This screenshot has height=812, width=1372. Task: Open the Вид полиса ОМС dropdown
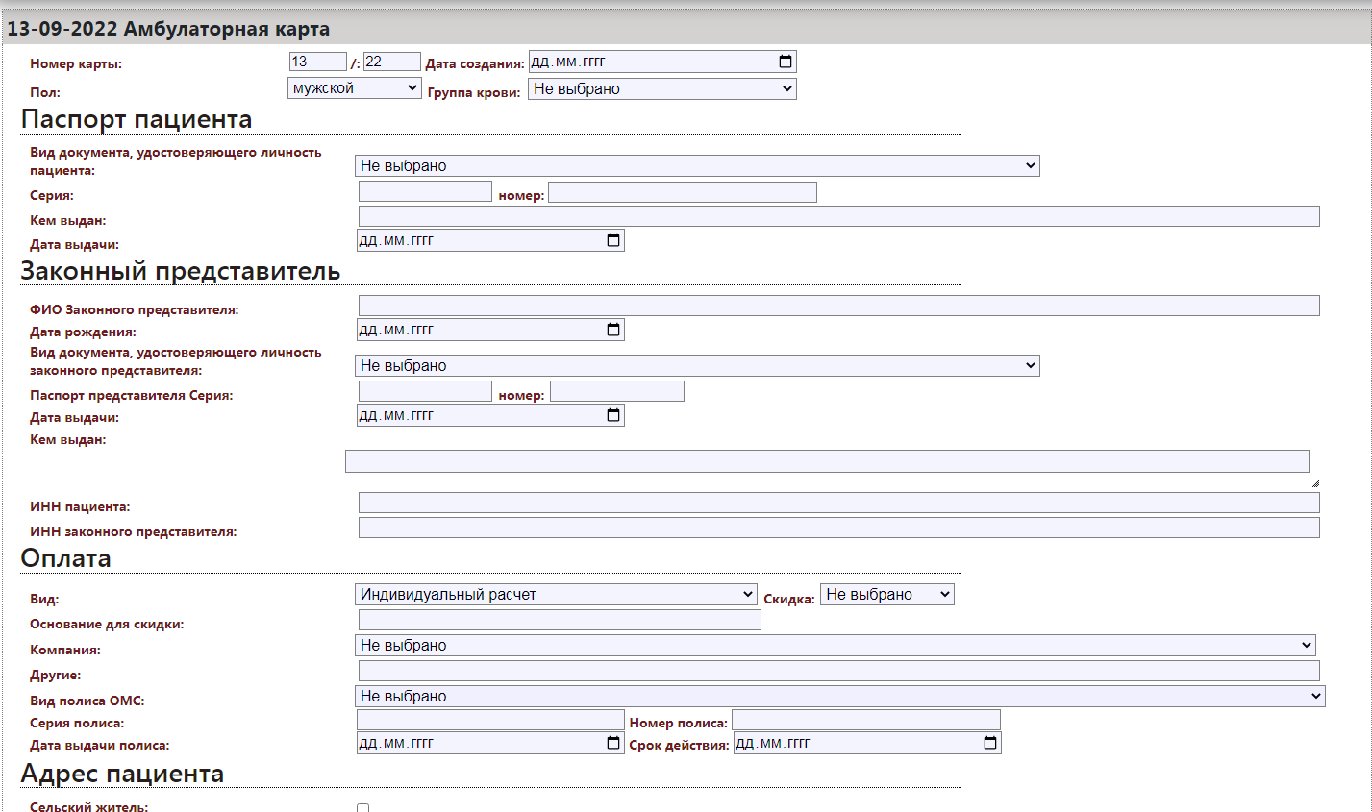(x=839, y=697)
